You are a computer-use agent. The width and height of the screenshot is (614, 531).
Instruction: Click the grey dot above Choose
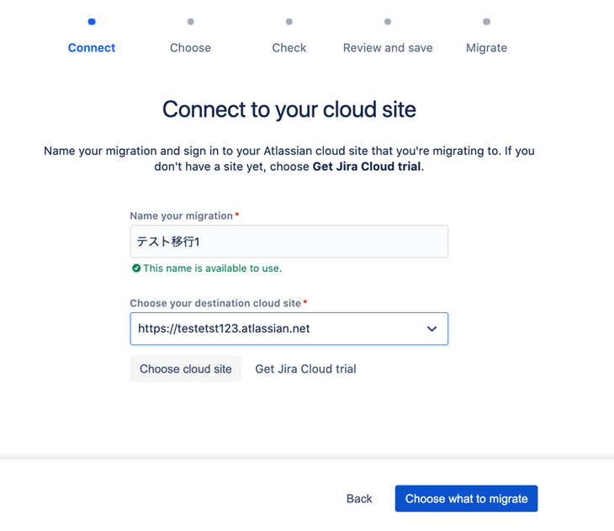pyautogui.click(x=190, y=22)
